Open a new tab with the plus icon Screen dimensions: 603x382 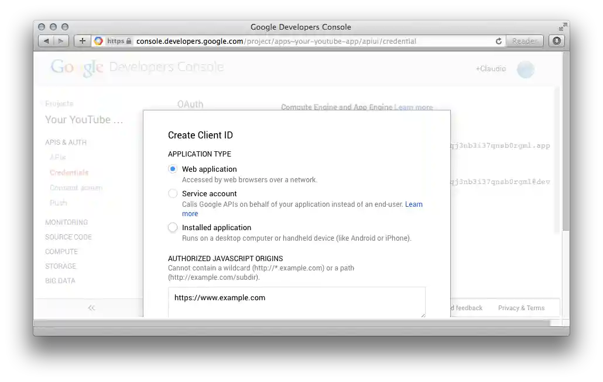[x=82, y=41]
